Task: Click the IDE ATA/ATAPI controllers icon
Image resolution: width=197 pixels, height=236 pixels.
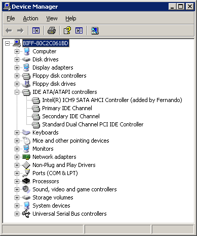Action: pos(26,92)
